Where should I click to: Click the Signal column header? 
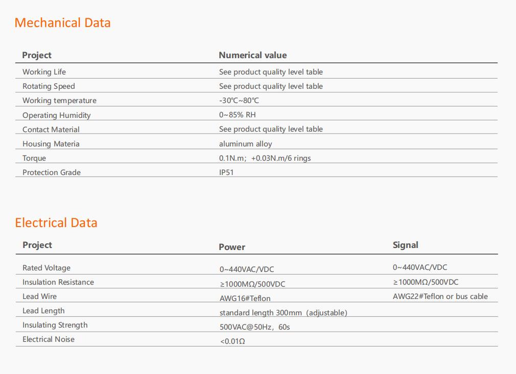click(406, 245)
